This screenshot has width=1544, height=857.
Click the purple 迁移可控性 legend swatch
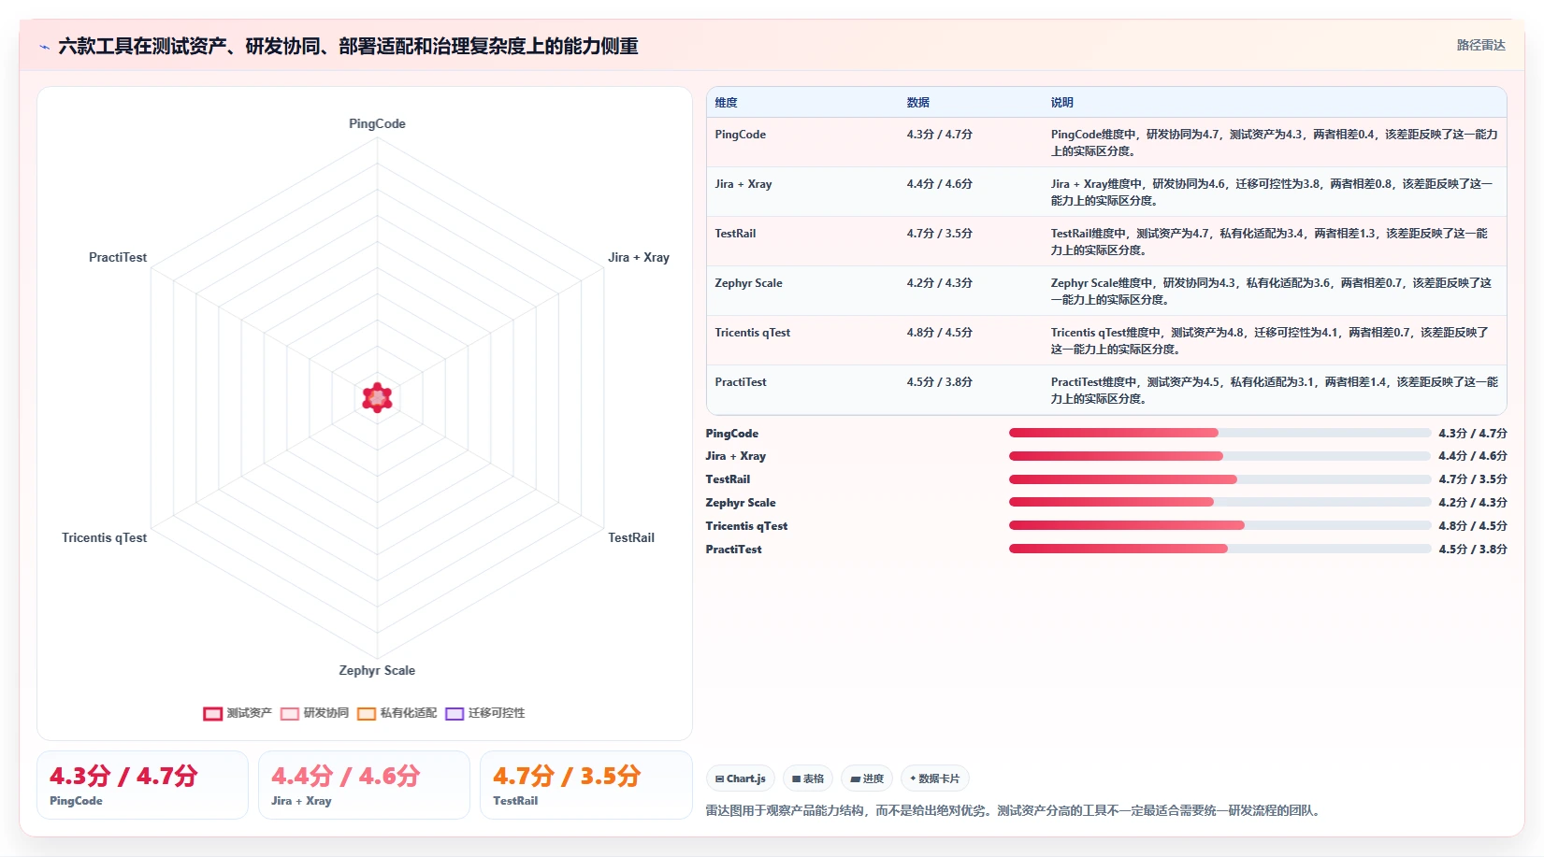(455, 713)
